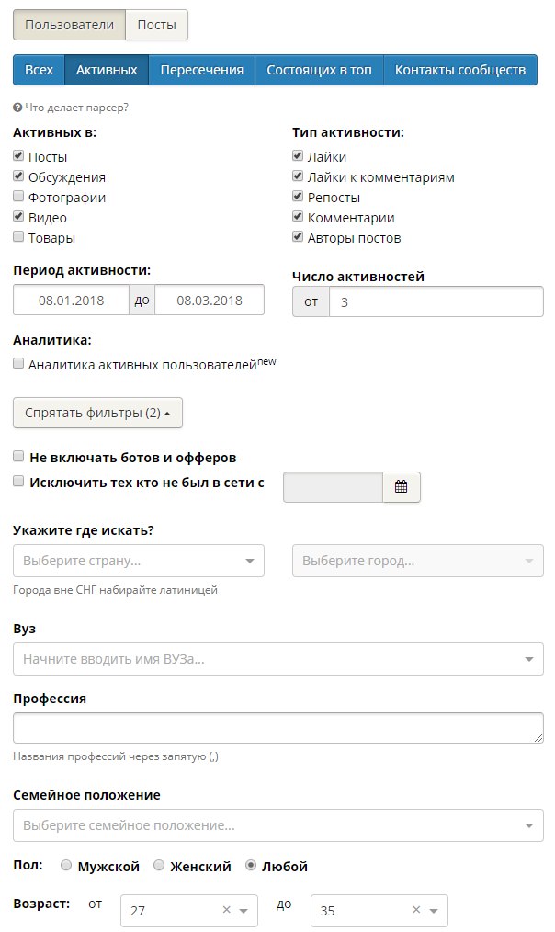
Task: Open the Контакты сообществ tab
Action: 460,70
